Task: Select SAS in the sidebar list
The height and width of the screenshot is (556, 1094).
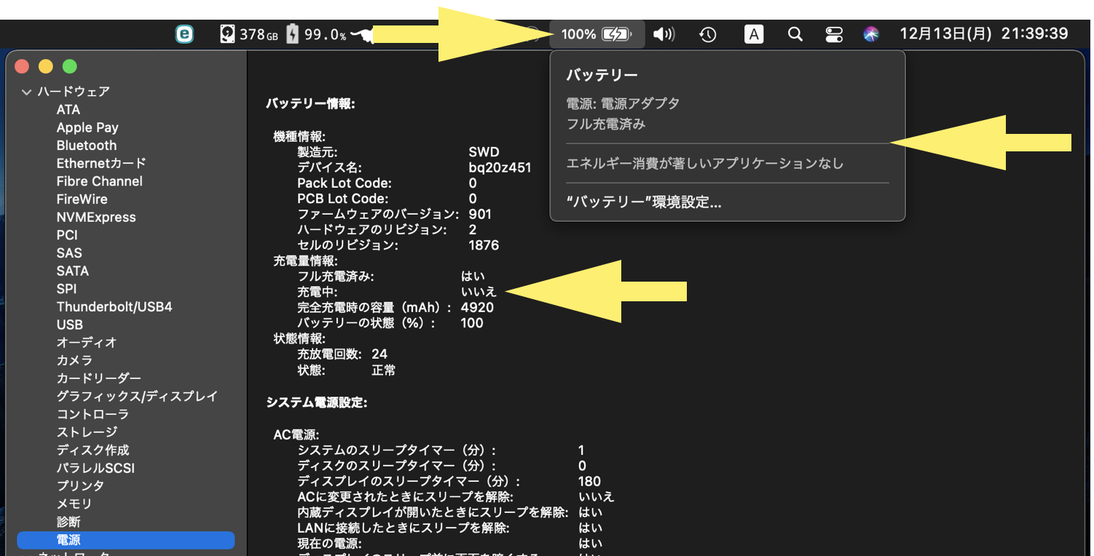Action: click(69, 253)
